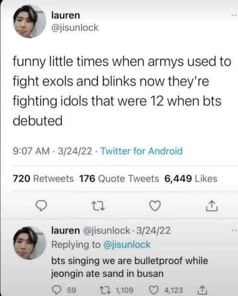View the 6,449 Likes list
The image size is (238, 296).
[x=191, y=178]
